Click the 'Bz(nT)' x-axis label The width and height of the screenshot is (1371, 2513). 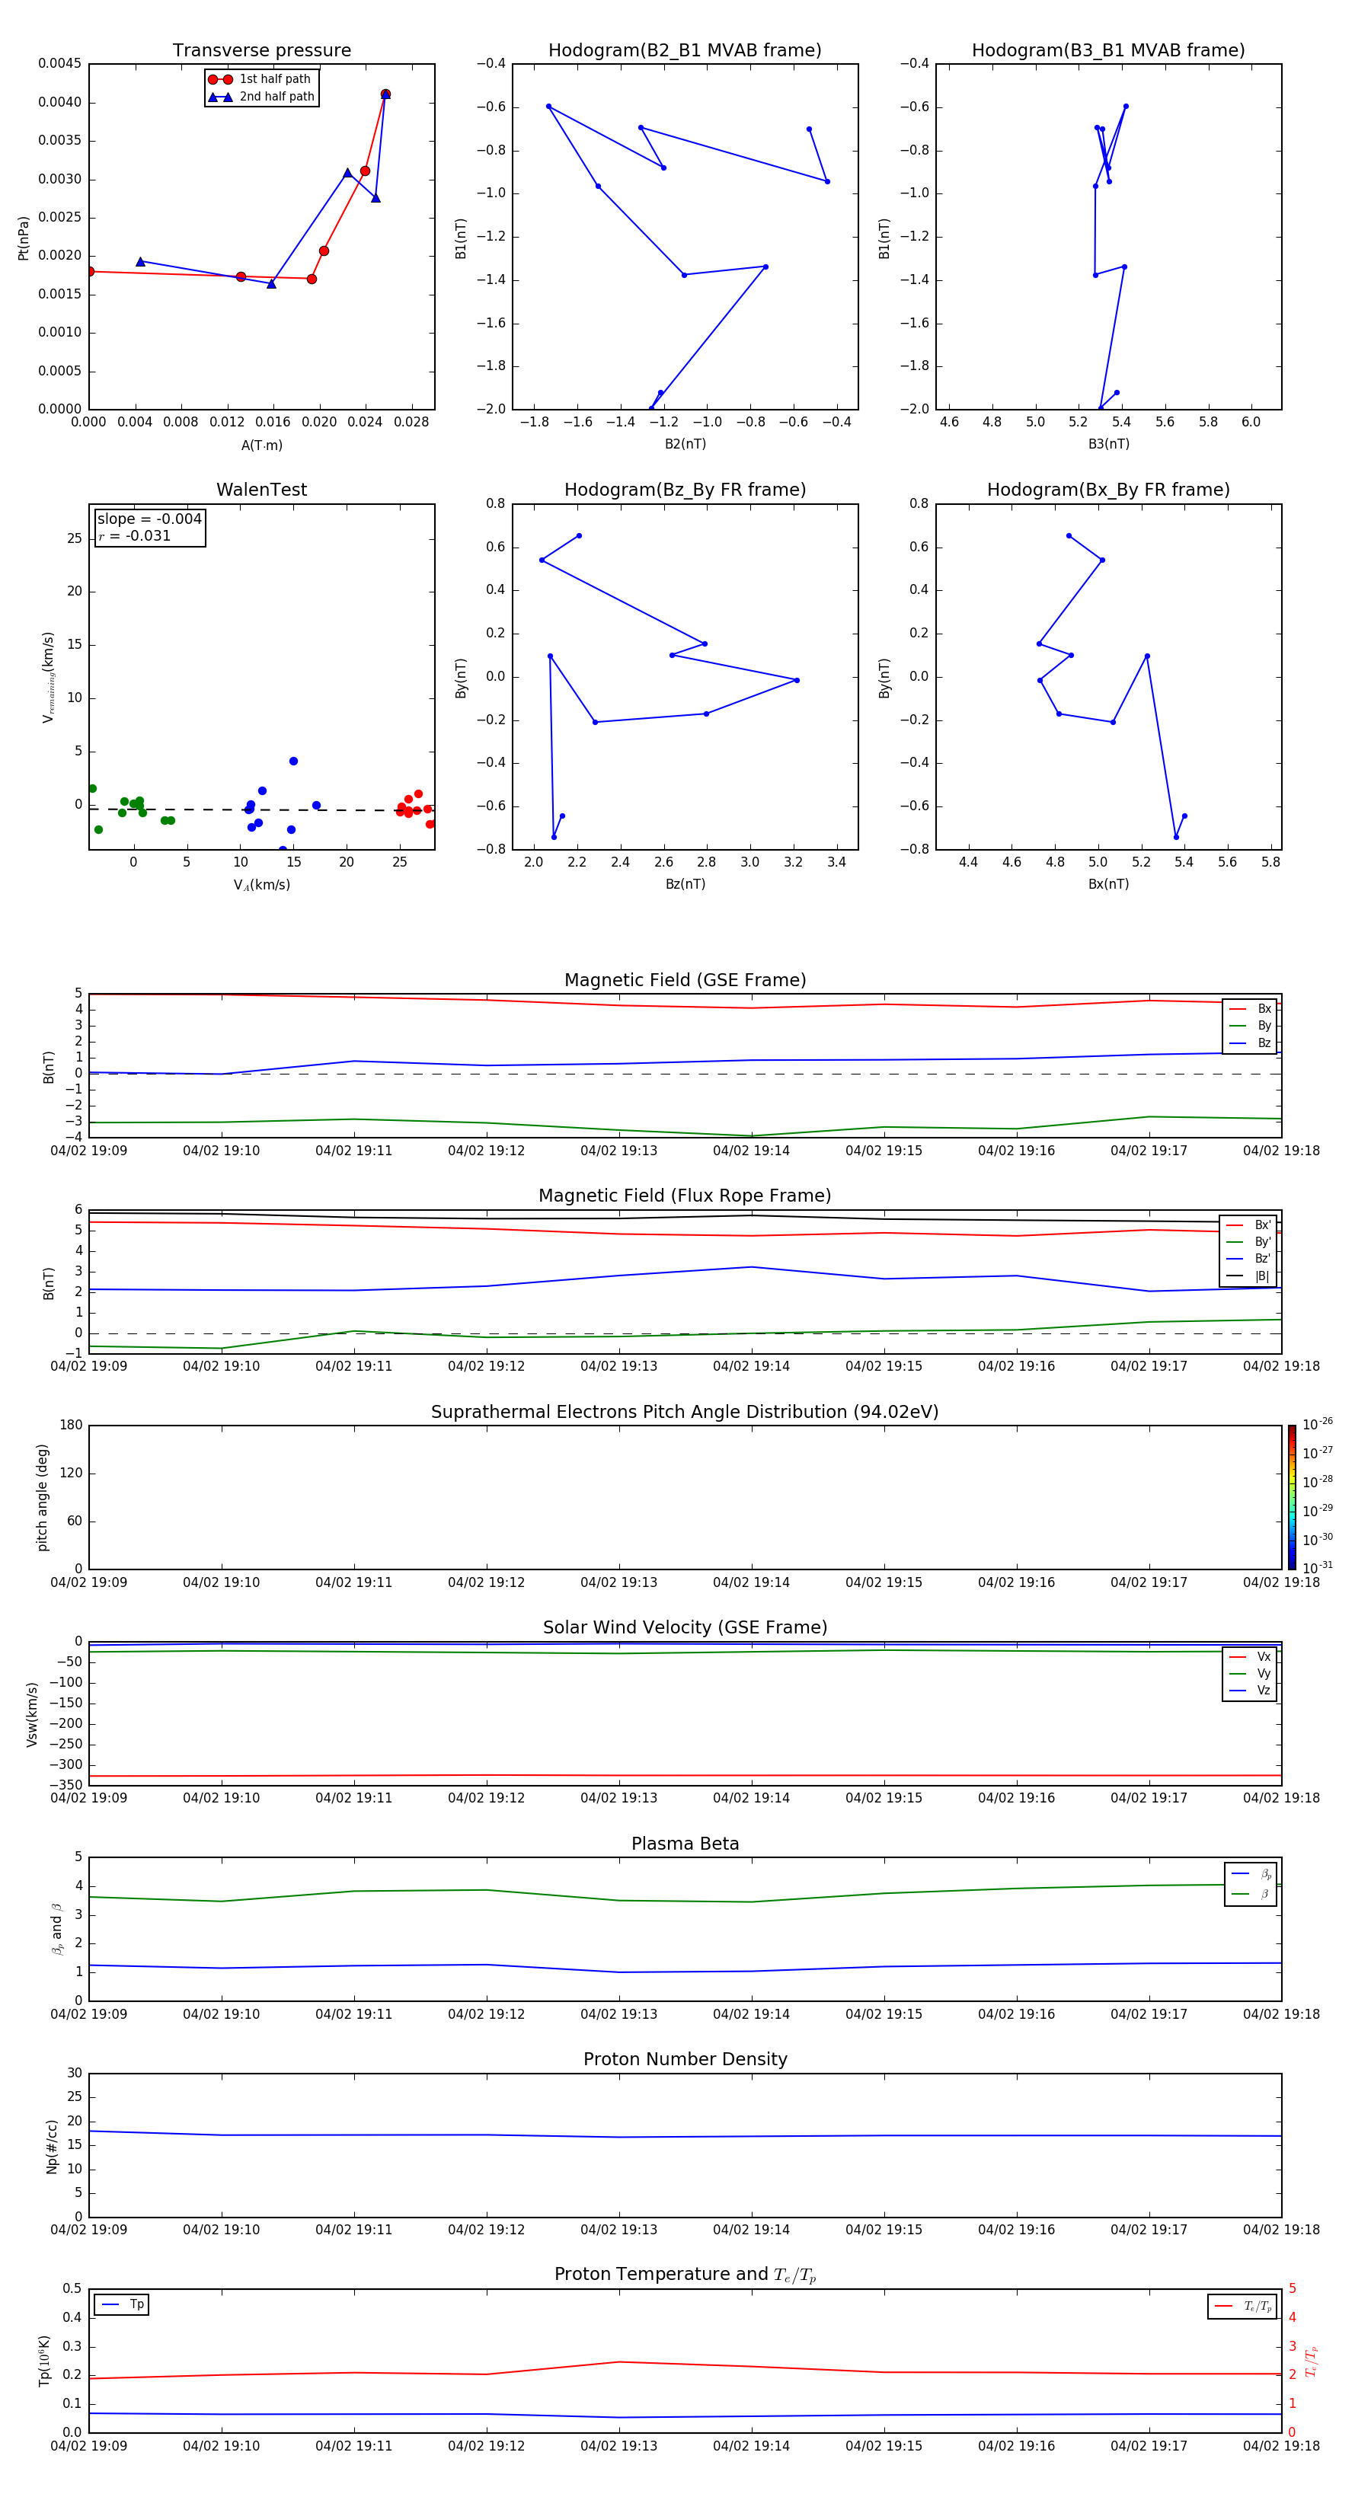[x=685, y=884]
